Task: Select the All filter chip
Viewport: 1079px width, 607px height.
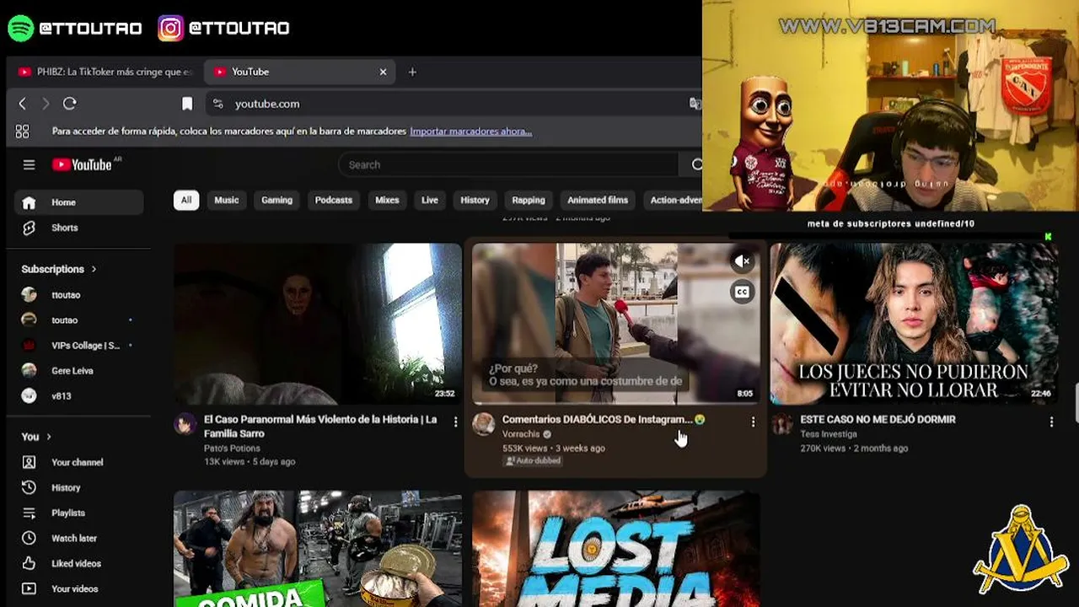Action: point(186,200)
